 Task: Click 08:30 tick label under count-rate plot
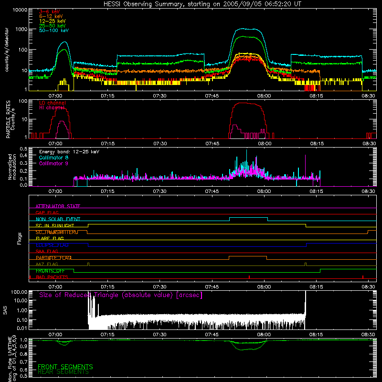pyautogui.click(x=368, y=96)
